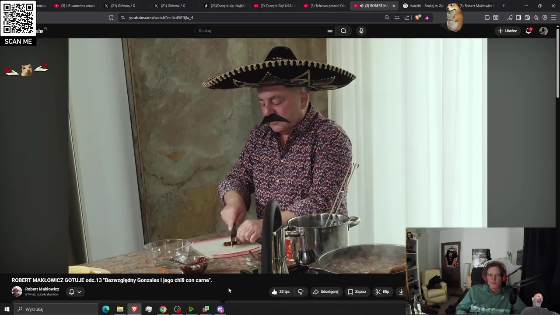Download the video with the download arrow

pos(401,292)
